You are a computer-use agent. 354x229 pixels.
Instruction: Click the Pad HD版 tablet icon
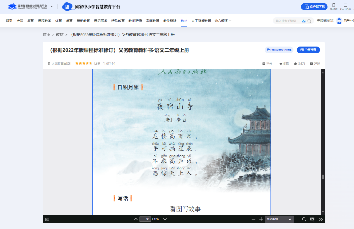tap(345, 6)
